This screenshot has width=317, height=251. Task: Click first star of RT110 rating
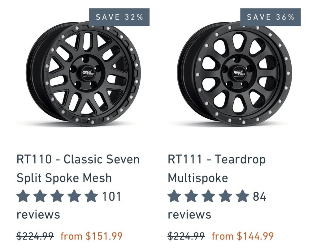click(23, 196)
